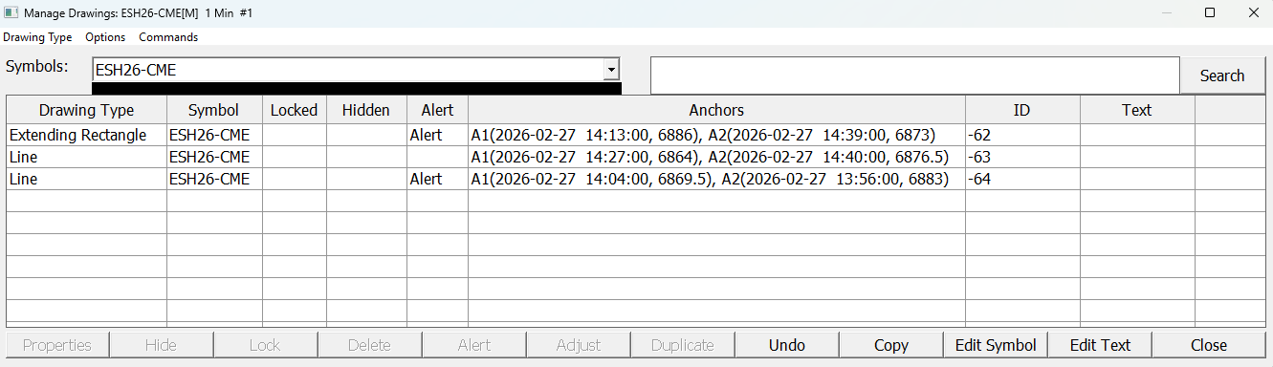This screenshot has height=367, width=1273.
Task: Click the Edit Text button
Action: (x=1100, y=345)
